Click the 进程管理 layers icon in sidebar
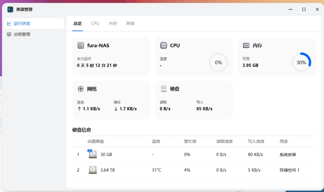This screenshot has height=192, width=324. pyautogui.click(x=9, y=34)
